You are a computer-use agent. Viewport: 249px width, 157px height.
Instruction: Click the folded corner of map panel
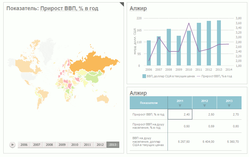(x=122, y=4)
